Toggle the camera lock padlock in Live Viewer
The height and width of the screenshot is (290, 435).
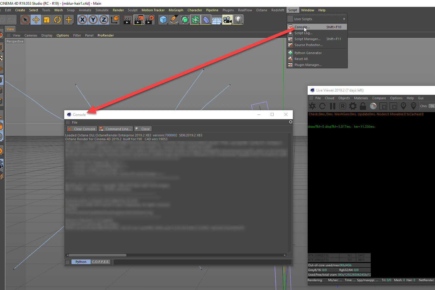tap(363, 106)
